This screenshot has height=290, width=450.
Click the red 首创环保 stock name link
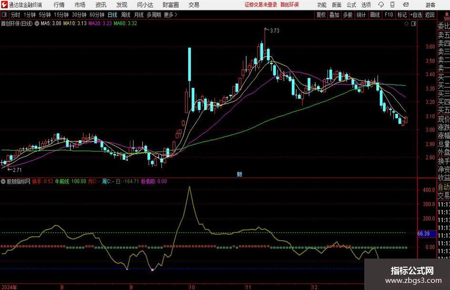click(x=290, y=5)
